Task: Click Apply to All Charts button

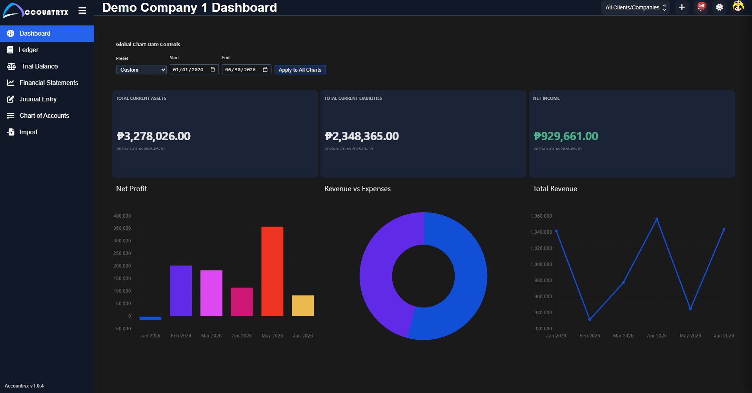Action: (x=300, y=70)
